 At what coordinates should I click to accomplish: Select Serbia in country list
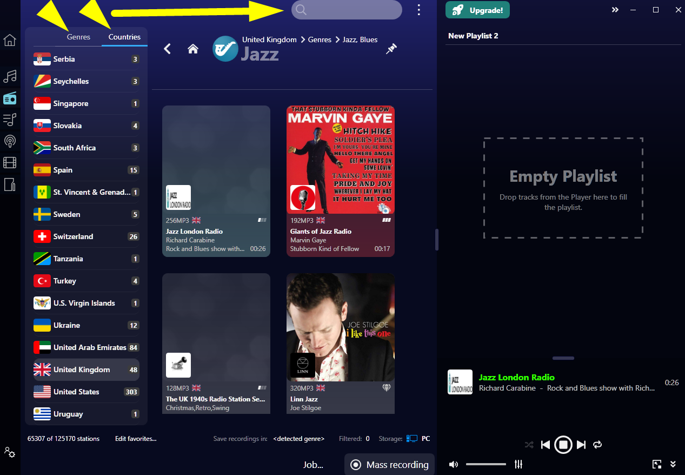pos(87,59)
